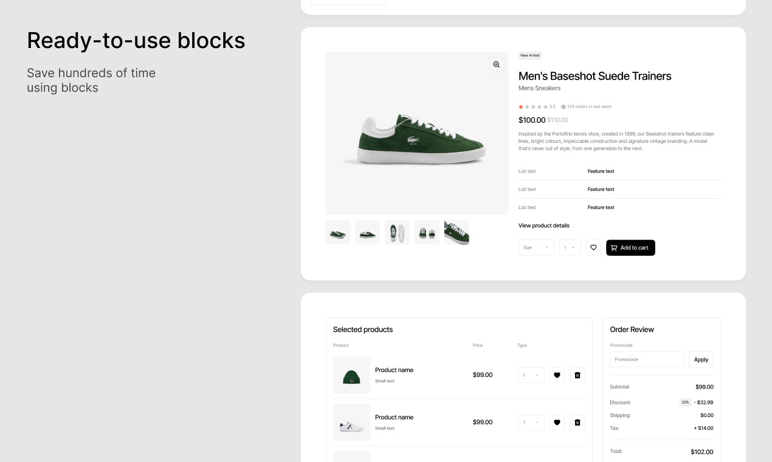
Task: Click the discount amount - $32.99
Action: (703, 402)
